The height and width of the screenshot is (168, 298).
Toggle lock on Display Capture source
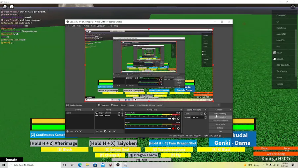click(123, 113)
